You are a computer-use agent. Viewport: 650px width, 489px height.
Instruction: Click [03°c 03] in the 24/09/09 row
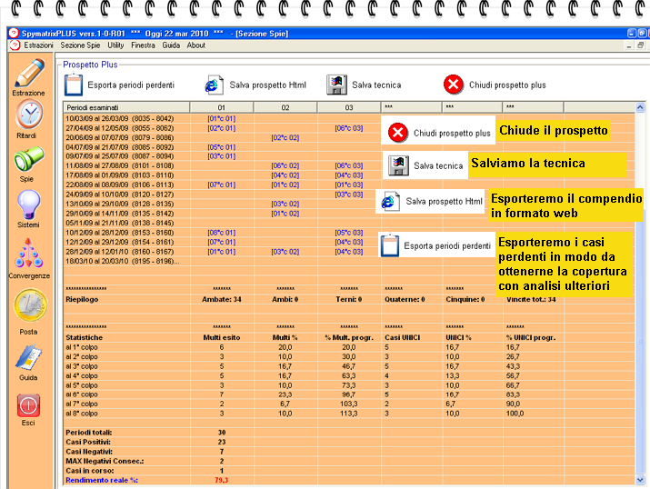point(349,195)
